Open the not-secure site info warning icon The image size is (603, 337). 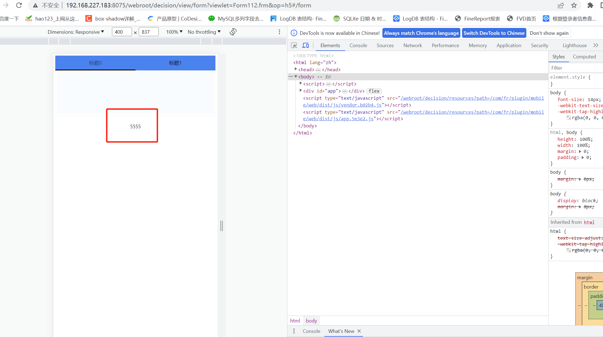click(x=35, y=5)
